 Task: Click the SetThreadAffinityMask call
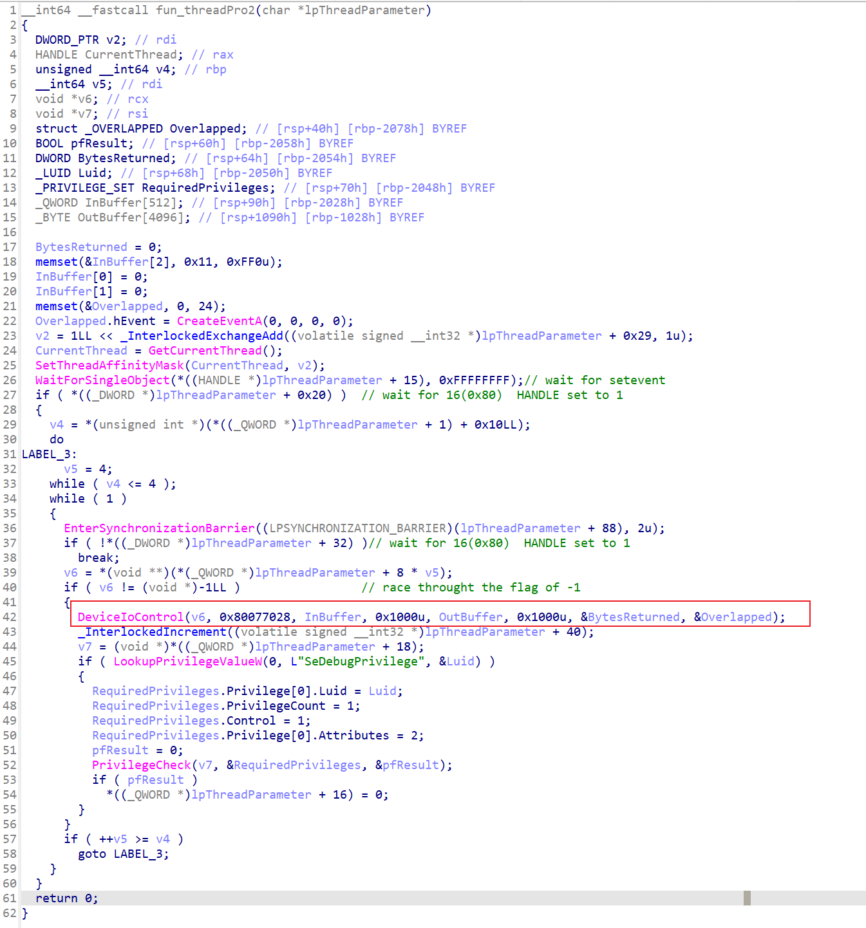(109, 366)
